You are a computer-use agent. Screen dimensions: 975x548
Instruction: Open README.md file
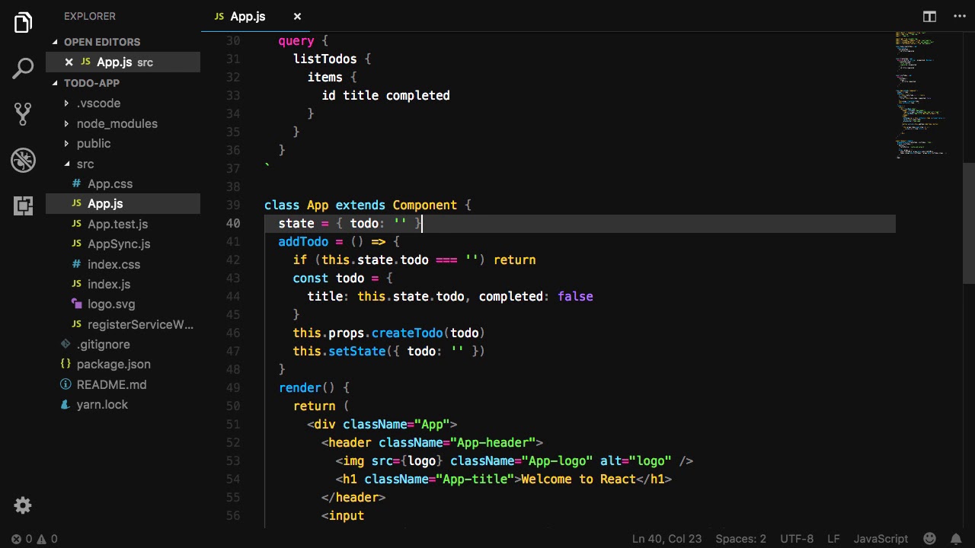111,384
